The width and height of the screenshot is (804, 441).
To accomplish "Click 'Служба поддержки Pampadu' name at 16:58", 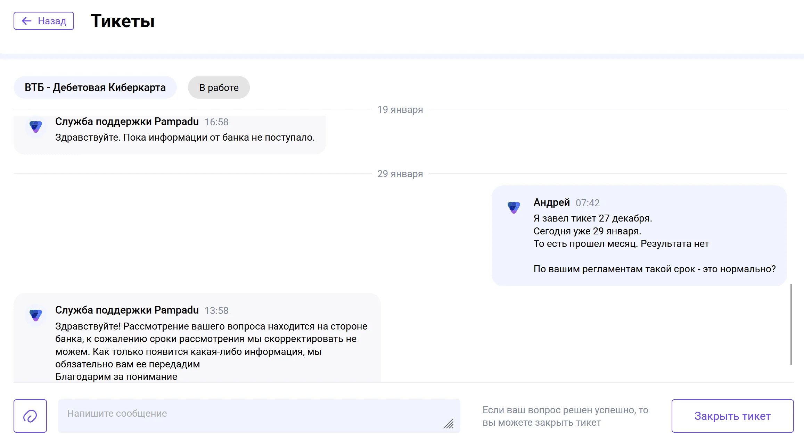I will pyautogui.click(x=127, y=122).
